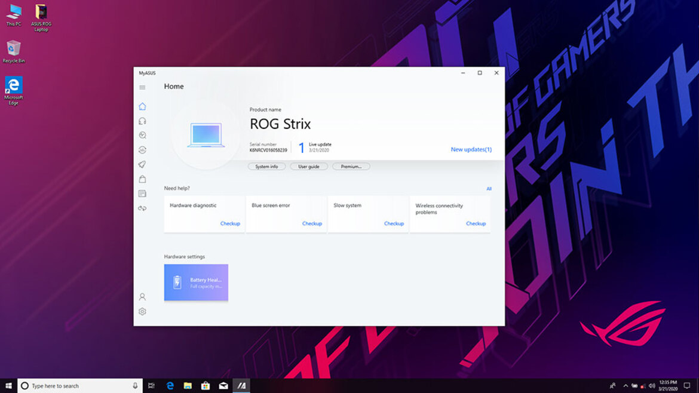The width and height of the screenshot is (699, 393).
Task: Open Action Center notifications icon
Action: pyautogui.click(x=687, y=386)
